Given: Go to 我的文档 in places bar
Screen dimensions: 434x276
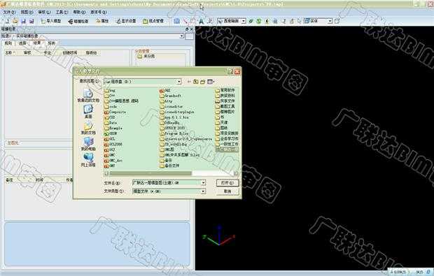Looking at the screenshot, I should point(88,128).
